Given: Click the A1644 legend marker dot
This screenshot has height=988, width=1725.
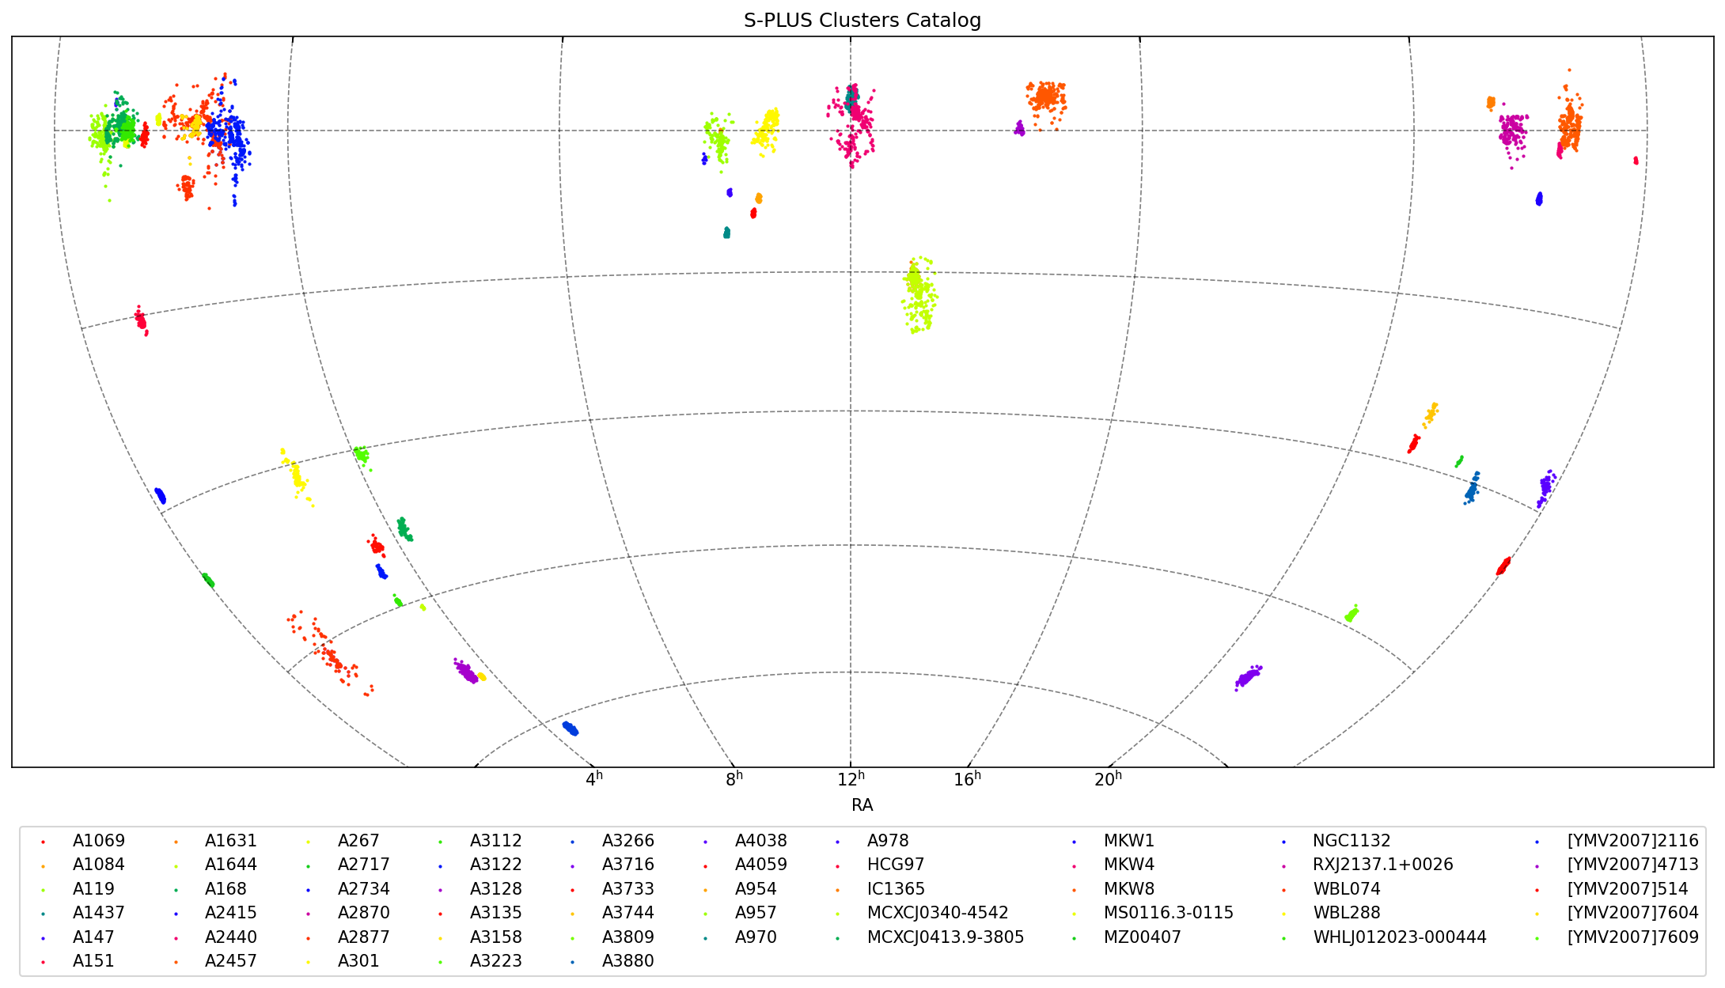Looking at the screenshot, I should point(176,865).
